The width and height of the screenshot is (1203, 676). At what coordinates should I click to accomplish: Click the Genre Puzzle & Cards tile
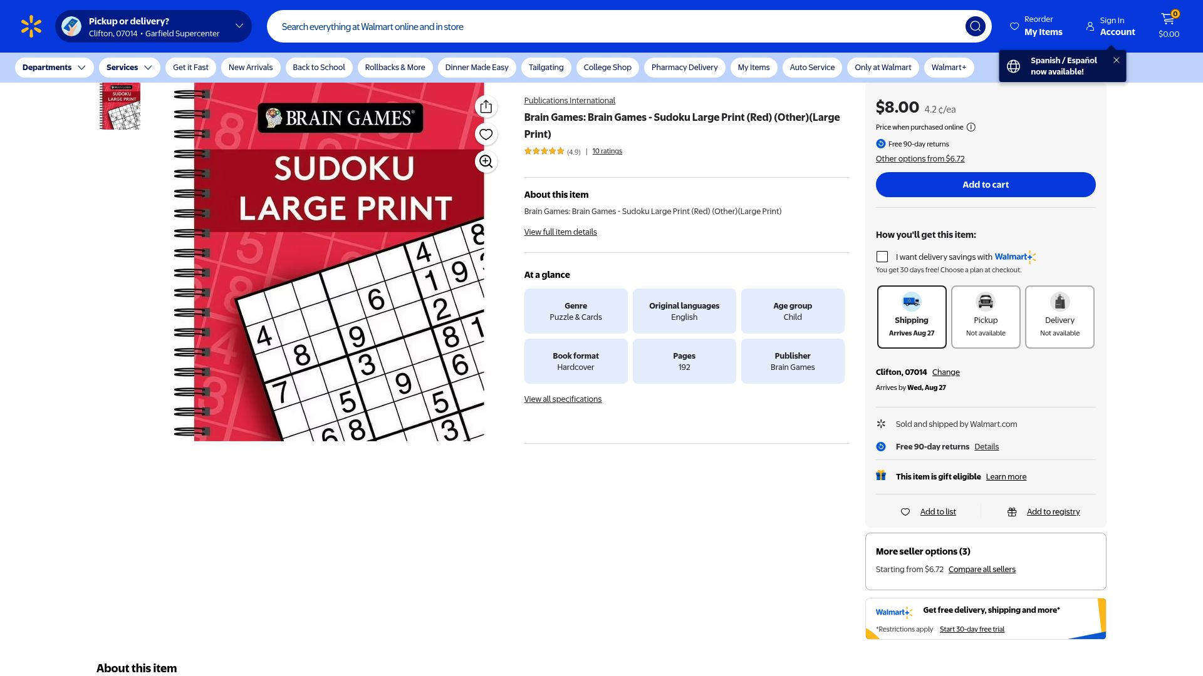[x=575, y=311]
